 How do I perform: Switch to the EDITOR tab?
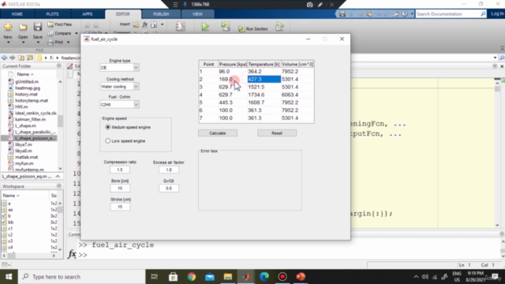[123, 14]
